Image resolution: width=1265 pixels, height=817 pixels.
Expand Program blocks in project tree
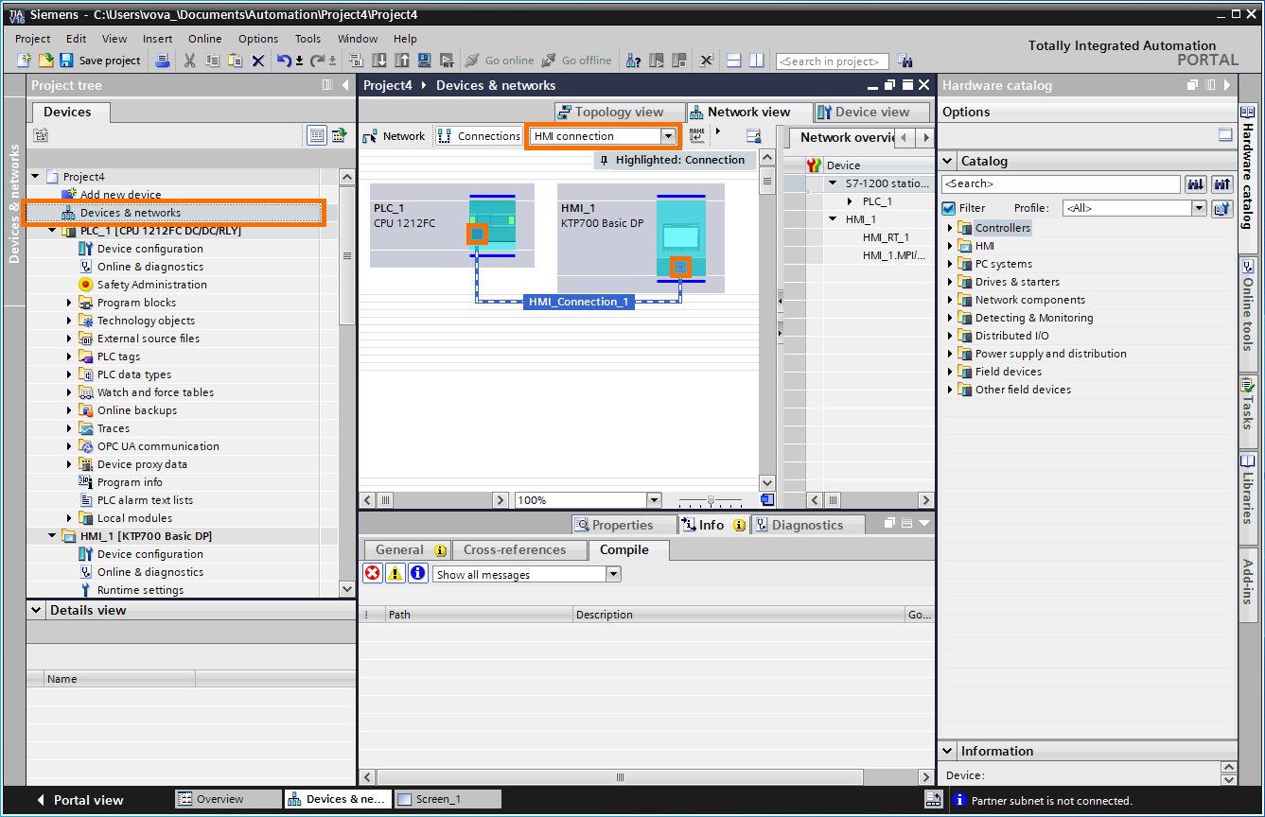[x=69, y=303]
